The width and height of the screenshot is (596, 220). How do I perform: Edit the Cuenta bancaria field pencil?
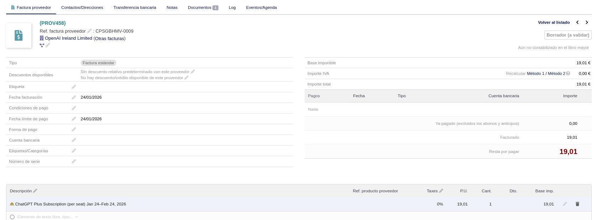tap(74, 140)
